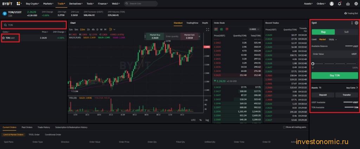Close the quick Market Buy/Sell widget

(x=199, y=36)
